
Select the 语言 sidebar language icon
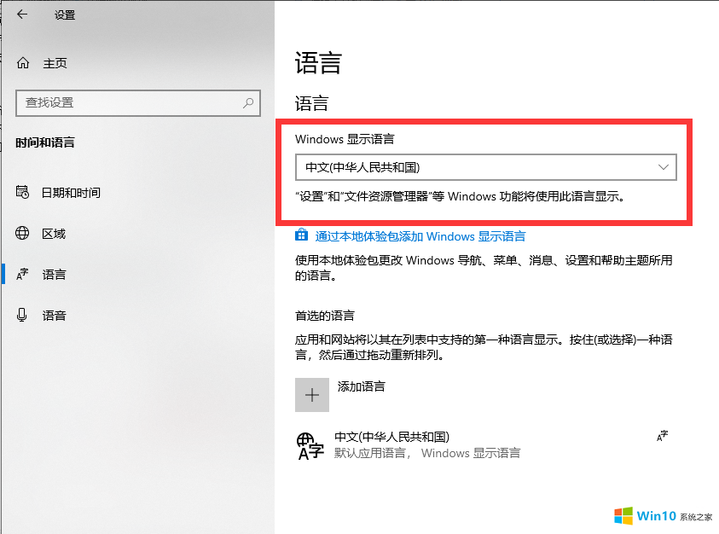(x=22, y=275)
